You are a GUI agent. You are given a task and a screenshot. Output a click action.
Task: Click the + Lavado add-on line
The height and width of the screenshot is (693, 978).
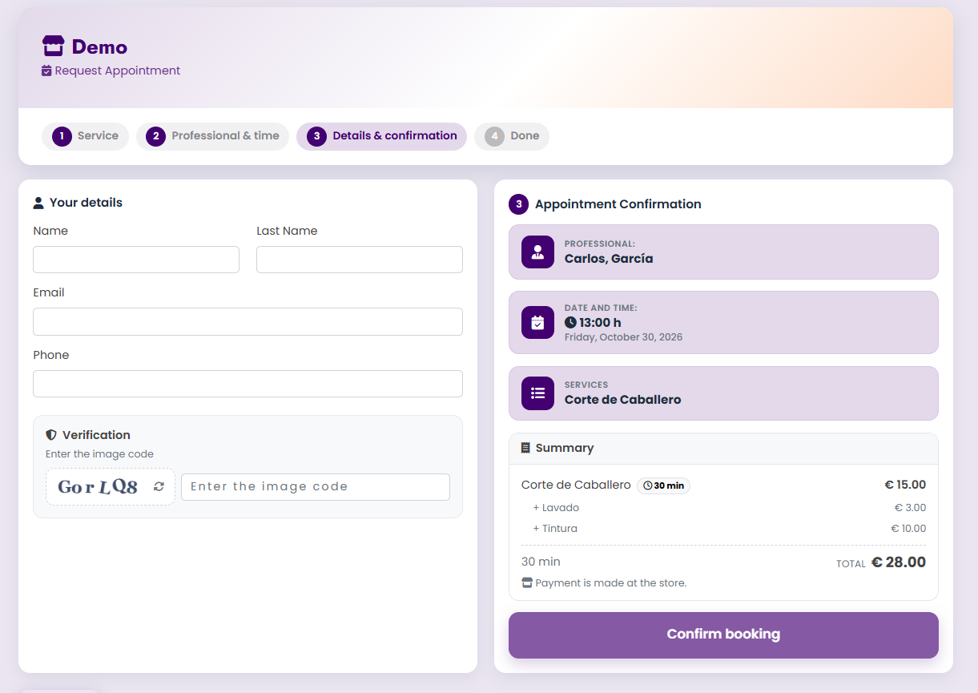[556, 508]
